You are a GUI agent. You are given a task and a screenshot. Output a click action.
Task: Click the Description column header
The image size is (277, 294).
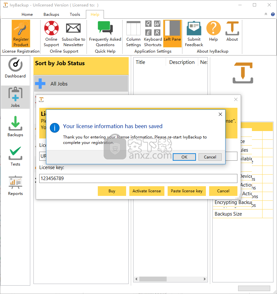pyautogui.click(x=182, y=62)
